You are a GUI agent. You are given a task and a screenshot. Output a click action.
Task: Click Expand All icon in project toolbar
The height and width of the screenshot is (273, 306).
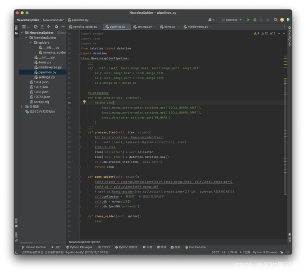(x=42, y=27)
